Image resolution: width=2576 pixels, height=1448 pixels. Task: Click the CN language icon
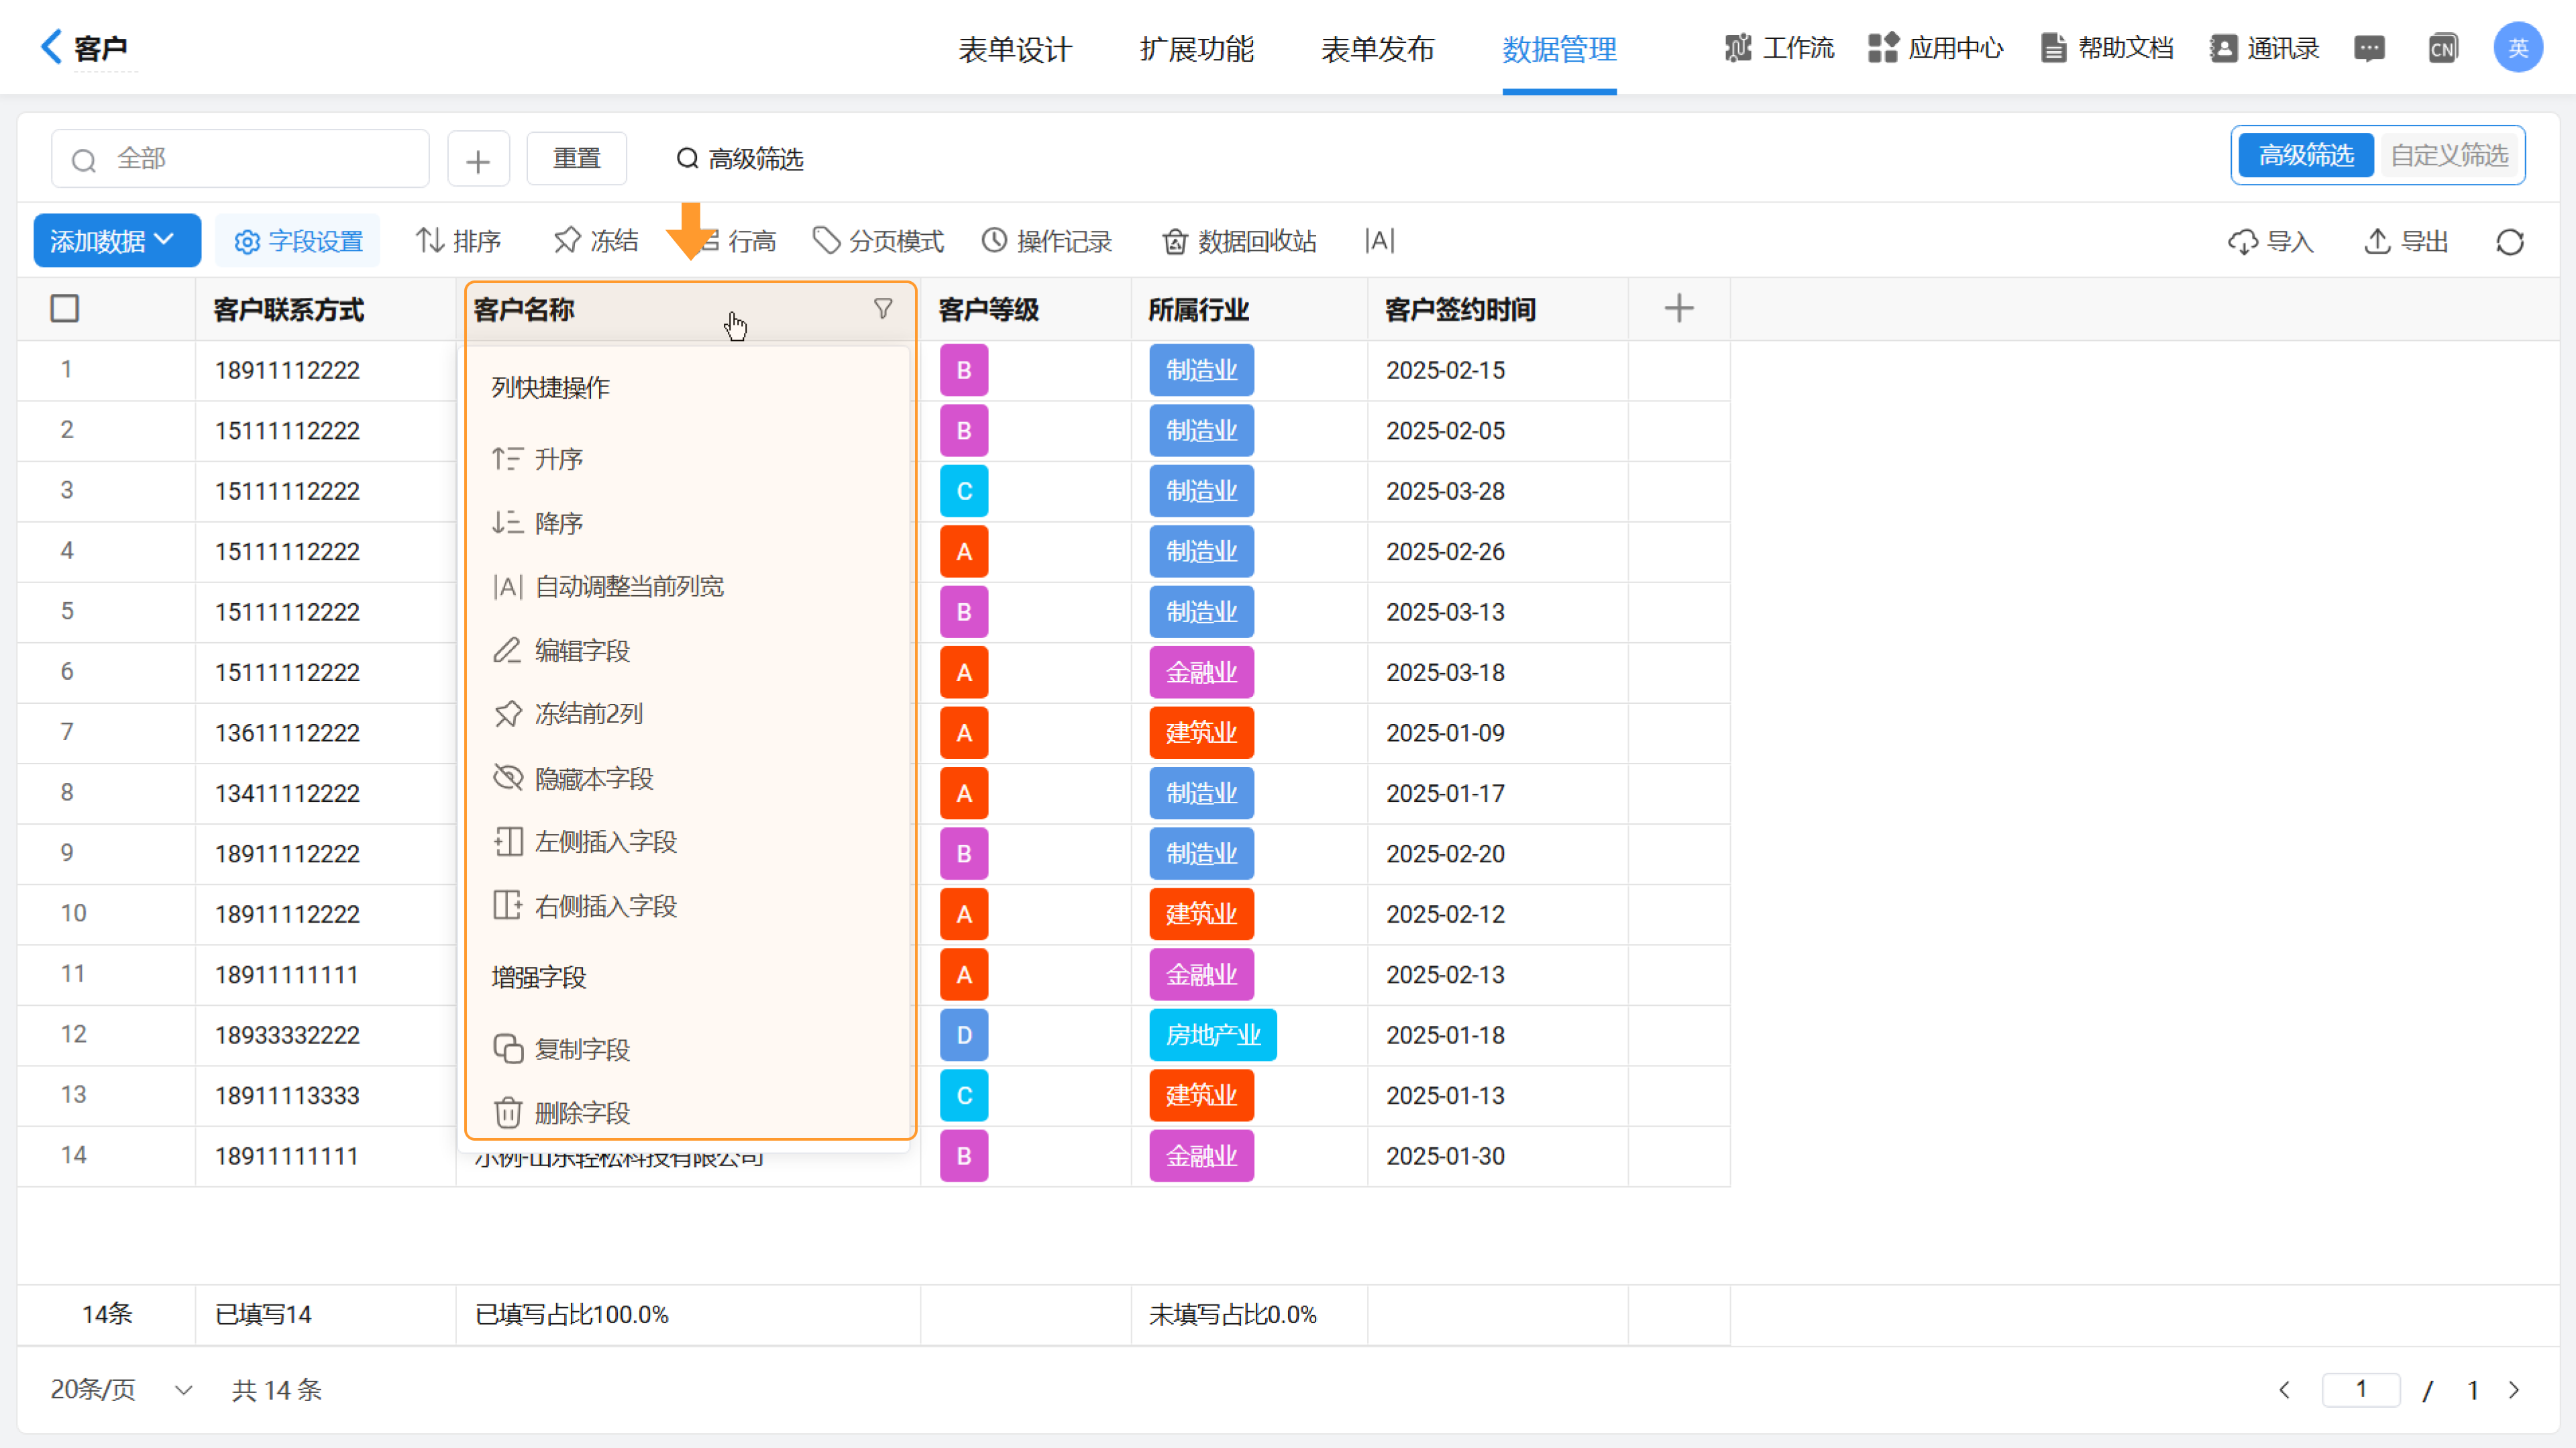[x=2442, y=47]
